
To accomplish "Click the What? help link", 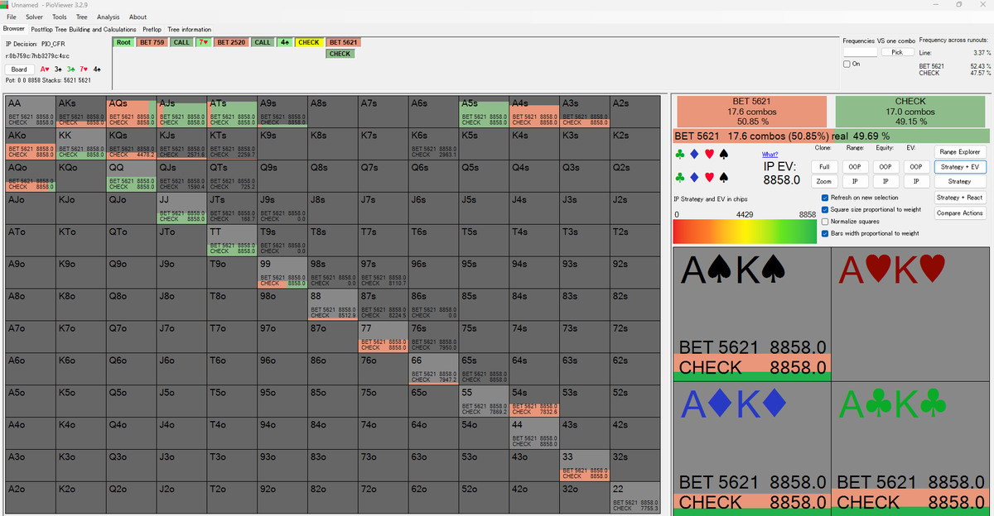I will (770, 155).
